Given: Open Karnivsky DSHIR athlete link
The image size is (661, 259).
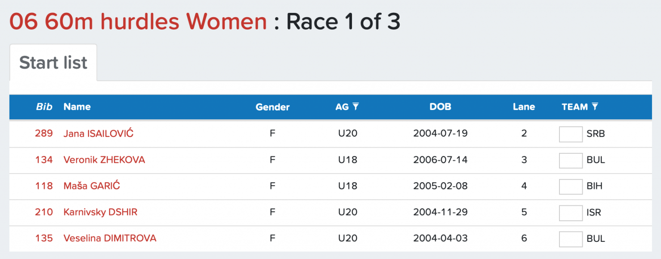Looking at the screenshot, I should point(100,212).
